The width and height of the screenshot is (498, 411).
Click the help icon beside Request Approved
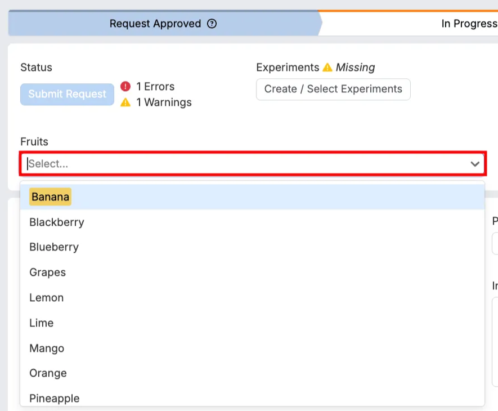point(212,24)
